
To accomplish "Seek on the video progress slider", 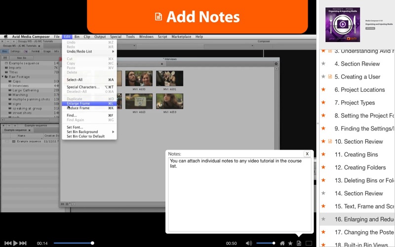I will pos(74,243).
